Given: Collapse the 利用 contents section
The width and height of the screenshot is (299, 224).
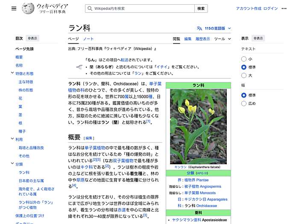Looking at the screenshot, I should click(x=12, y=139).
